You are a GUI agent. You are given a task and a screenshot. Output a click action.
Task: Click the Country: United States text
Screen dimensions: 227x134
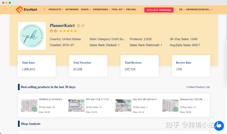(x=65, y=39)
